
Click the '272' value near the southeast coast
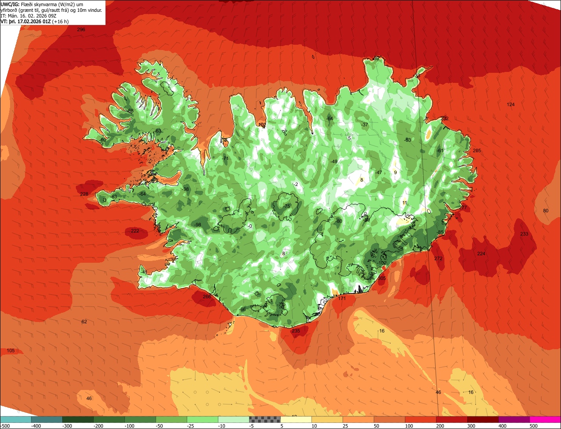[438, 258]
